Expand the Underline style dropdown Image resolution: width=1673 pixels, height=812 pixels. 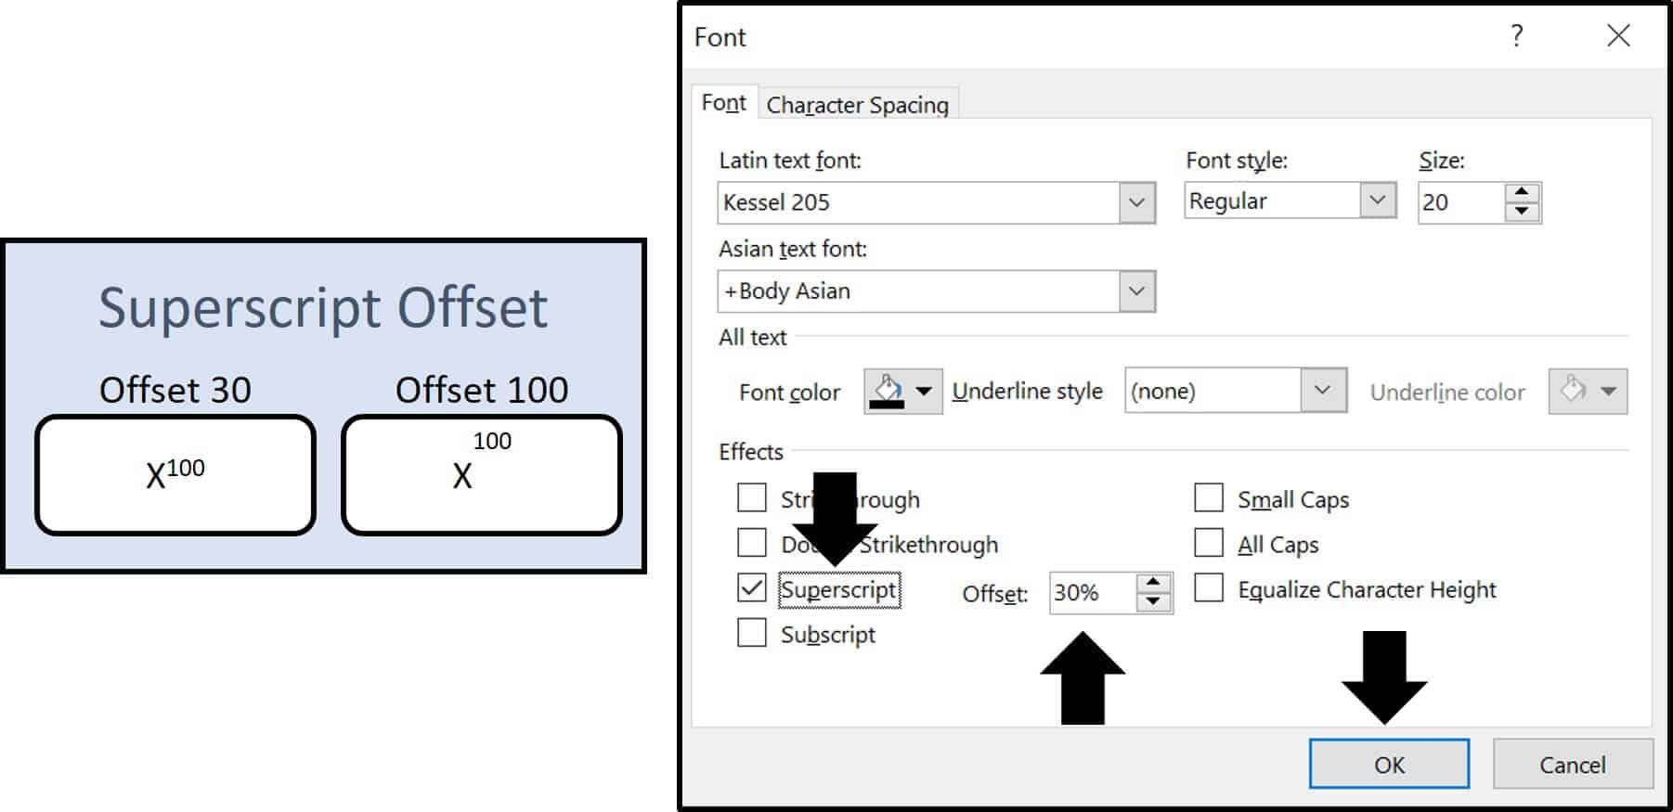1323,391
